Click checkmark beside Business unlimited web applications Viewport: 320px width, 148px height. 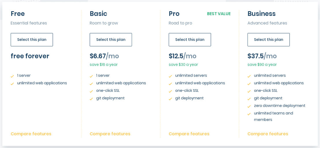(249, 84)
